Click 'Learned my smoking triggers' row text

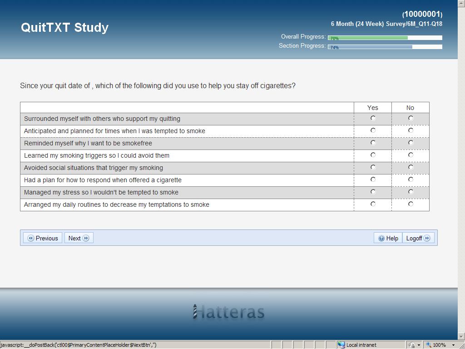(x=97, y=155)
